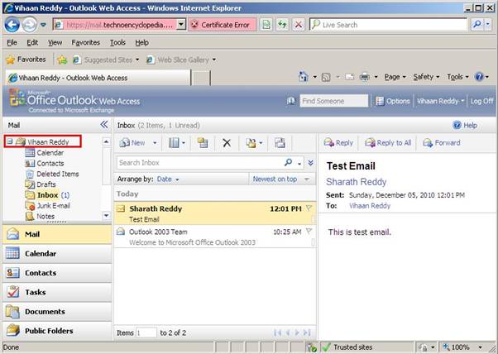Delete the selected message with X icon
Viewport: 498px width, 354px height.
pyautogui.click(x=227, y=143)
